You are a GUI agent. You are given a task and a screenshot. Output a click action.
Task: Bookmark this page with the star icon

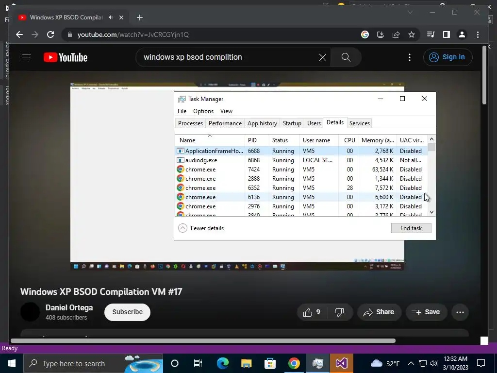(412, 34)
